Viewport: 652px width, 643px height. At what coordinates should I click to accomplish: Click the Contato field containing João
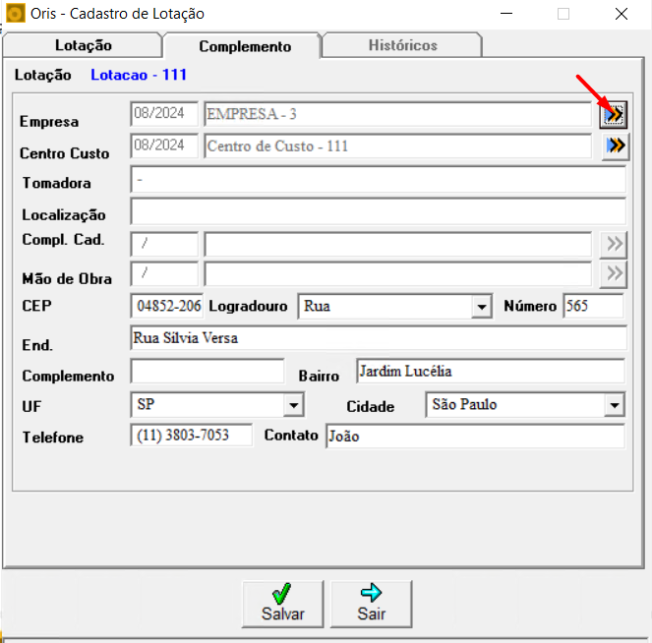[475, 436]
